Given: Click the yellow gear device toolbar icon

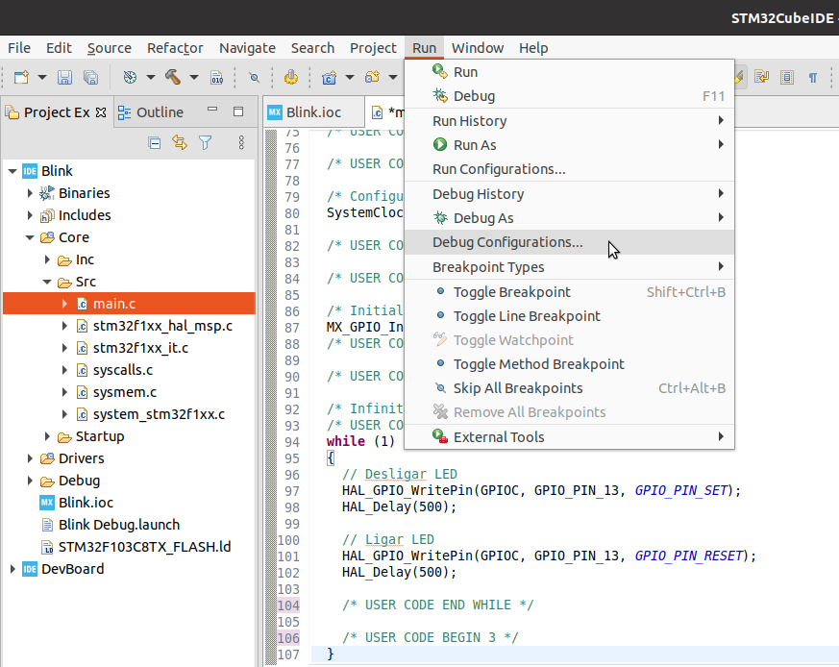Looking at the screenshot, I should pyautogui.click(x=291, y=78).
